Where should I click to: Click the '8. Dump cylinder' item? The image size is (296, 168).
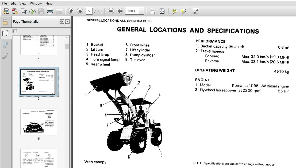click(x=140, y=55)
